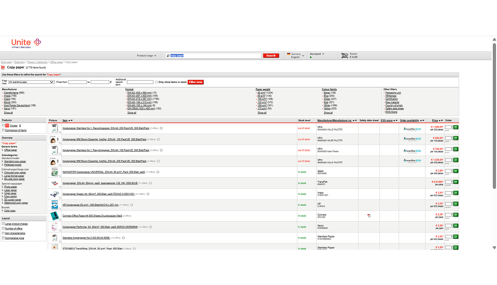Show all formats in filter
The width and height of the screenshot is (497, 285).
tap(132, 112)
